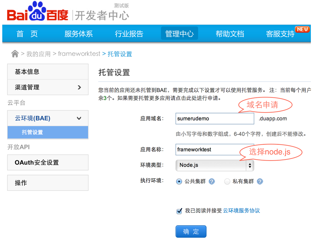Select the 私有集群 radio button

[227, 181]
